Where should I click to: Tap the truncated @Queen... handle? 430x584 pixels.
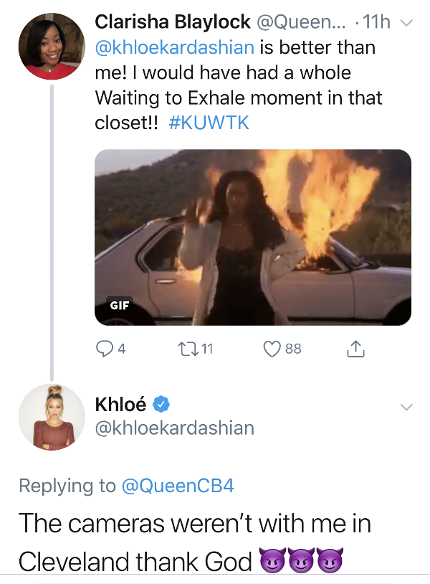pyautogui.click(x=300, y=22)
